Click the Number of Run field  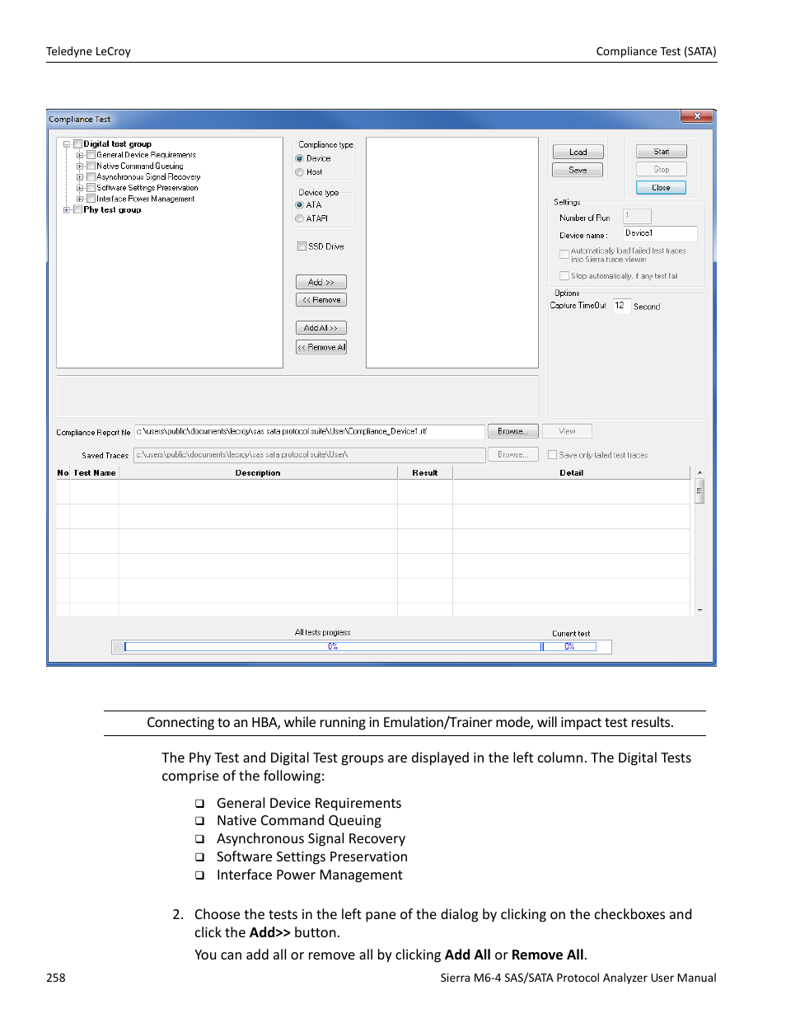click(637, 216)
